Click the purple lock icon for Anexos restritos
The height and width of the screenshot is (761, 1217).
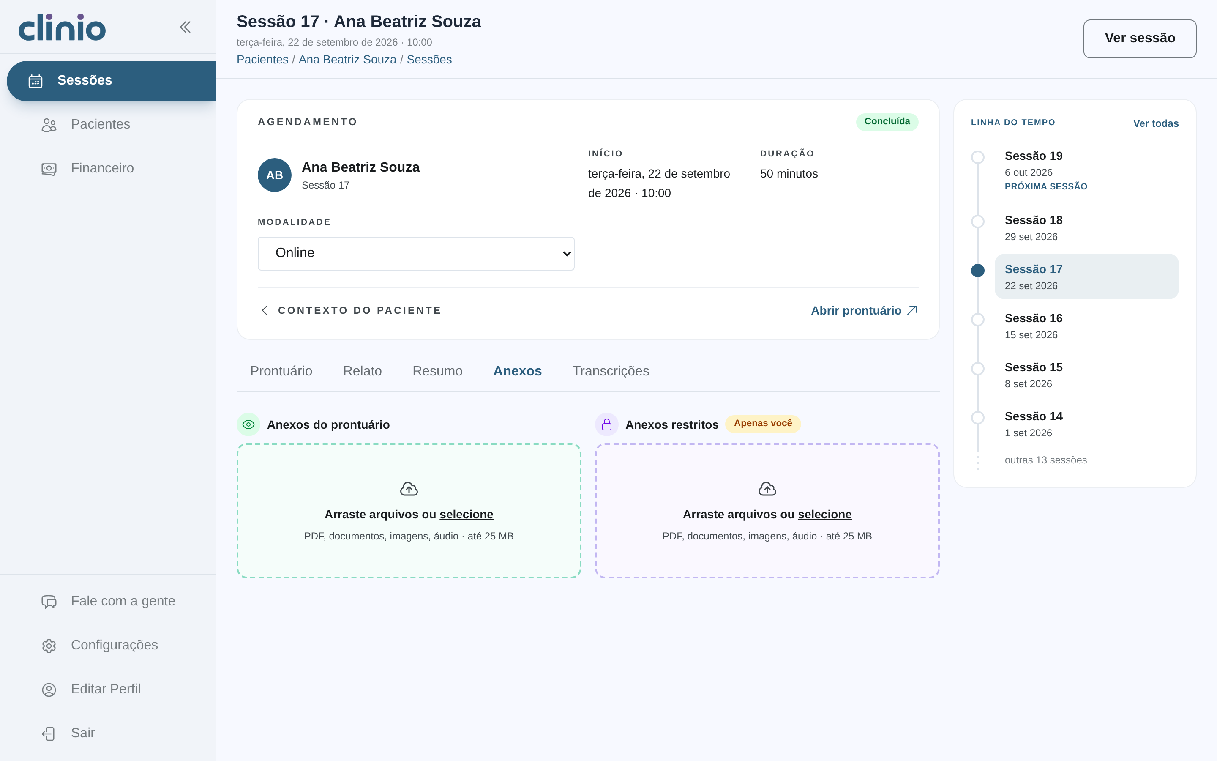606,424
